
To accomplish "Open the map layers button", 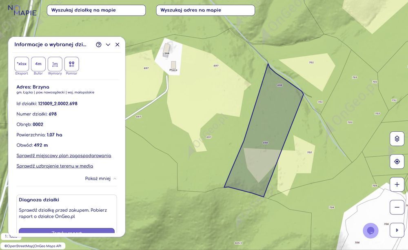I will (x=397, y=139).
